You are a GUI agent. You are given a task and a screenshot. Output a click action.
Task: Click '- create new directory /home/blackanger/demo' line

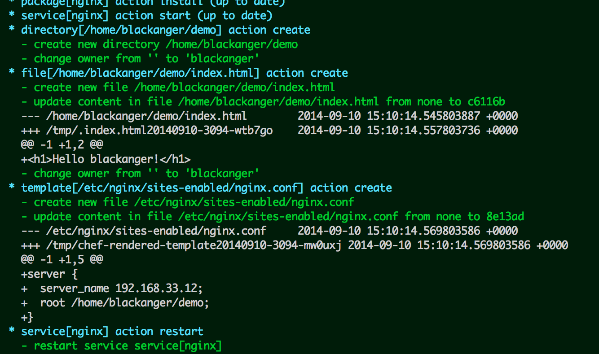point(159,44)
